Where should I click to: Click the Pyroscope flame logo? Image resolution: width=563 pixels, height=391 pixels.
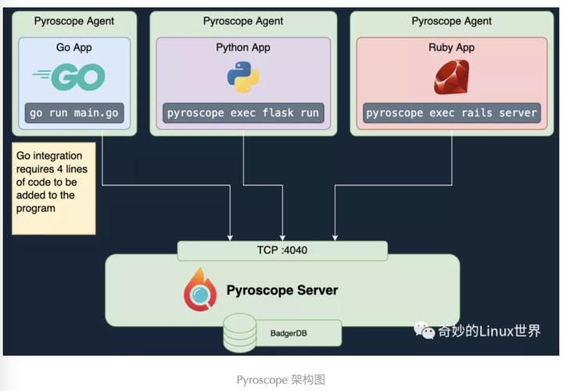(x=200, y=289)
